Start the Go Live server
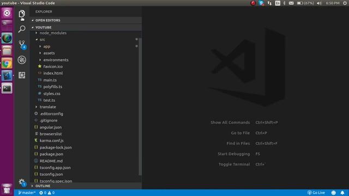This screenshot has height=196, width=349. 316,193
